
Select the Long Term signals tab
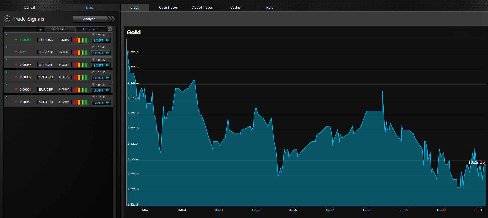[91, 29]
